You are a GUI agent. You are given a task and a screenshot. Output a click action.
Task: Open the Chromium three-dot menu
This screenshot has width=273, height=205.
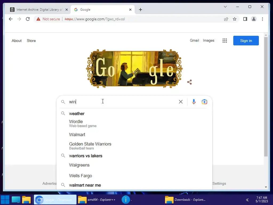click(x=262, y=19)
